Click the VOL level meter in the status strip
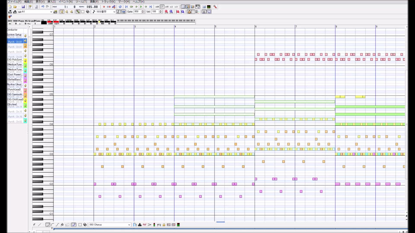 (x=49, y=22)
